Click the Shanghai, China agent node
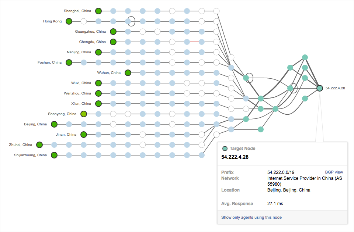Image resolution: width=354 pixels, height=232 pixels. [98, 11]
